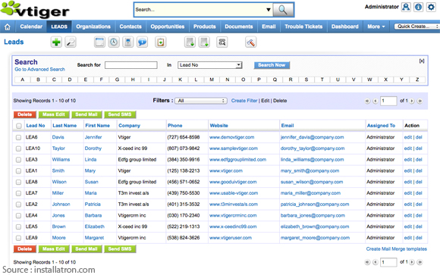This screenshot has height=275, width=440.
Task: Click del link for LEA4 Jones row
Action: click(419, 215)
